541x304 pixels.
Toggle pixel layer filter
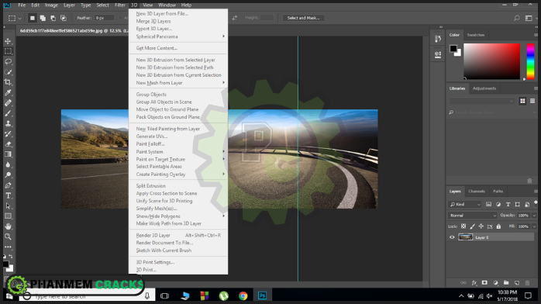(x=488, y=204)
